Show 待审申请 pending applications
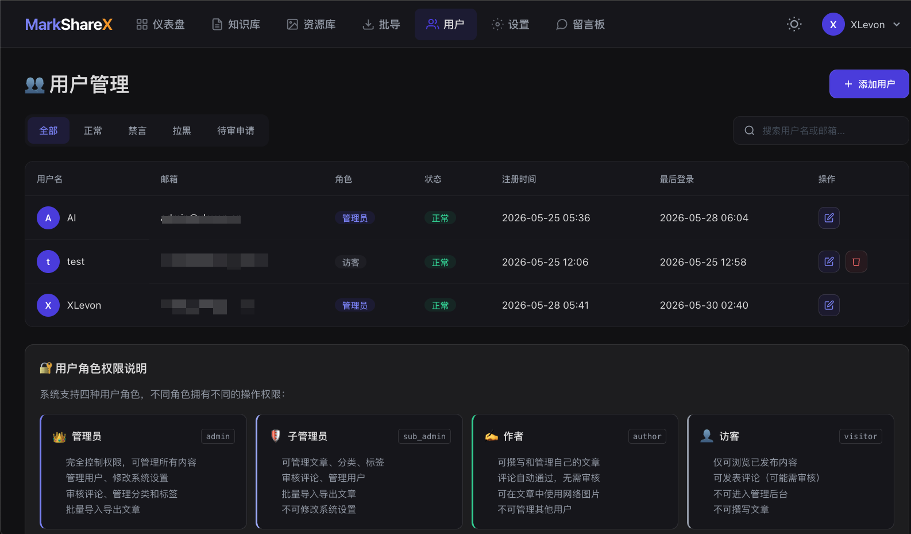 coord(236,130)
